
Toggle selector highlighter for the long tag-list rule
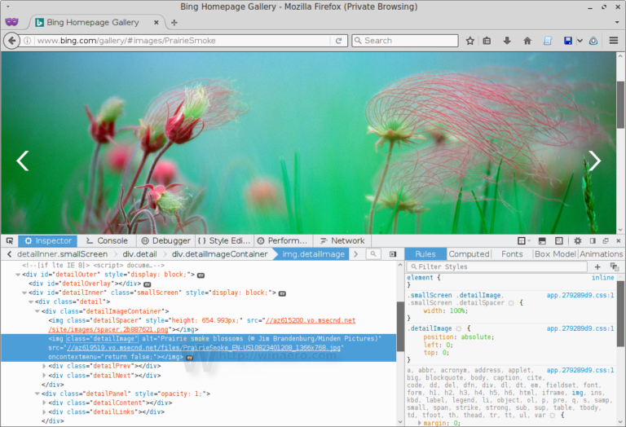click(x=552, y=416)
